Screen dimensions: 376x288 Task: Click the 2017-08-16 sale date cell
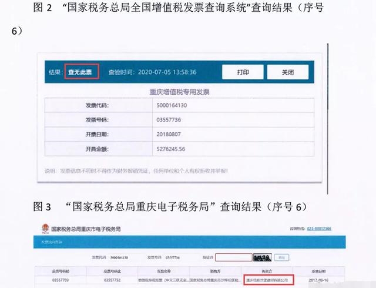[x=318, y=280]
